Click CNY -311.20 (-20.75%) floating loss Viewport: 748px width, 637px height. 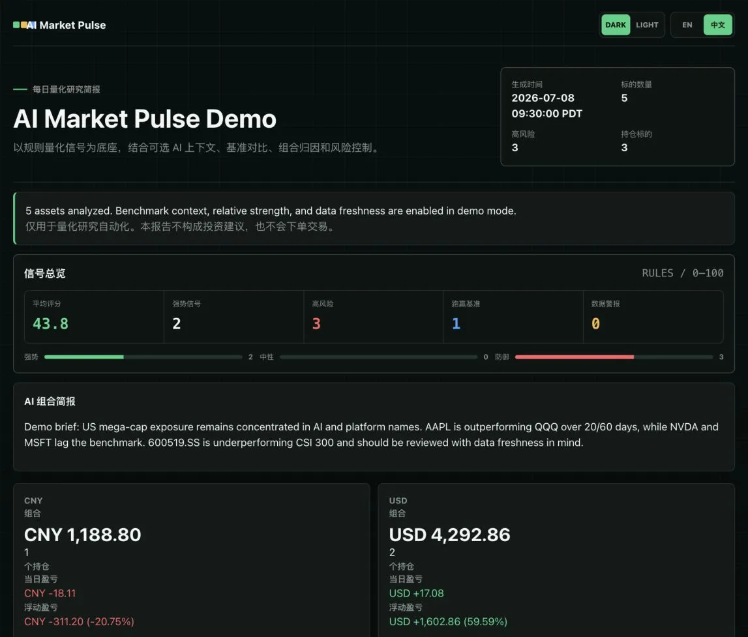(79, 621)
